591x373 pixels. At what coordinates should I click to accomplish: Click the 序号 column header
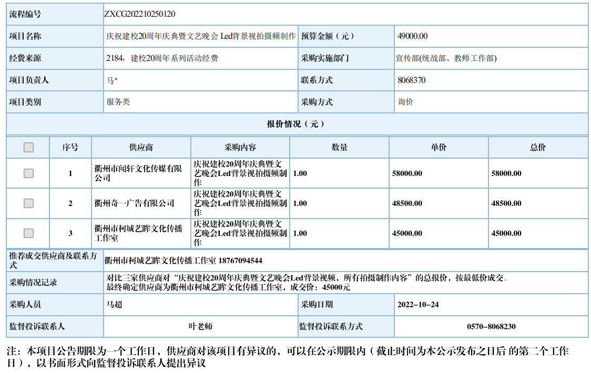(x=70, y=148)
